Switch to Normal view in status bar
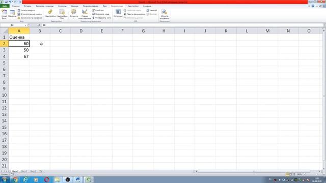Image resolution: width=326 pixels, height=183 pixels. tap(287, 174)
